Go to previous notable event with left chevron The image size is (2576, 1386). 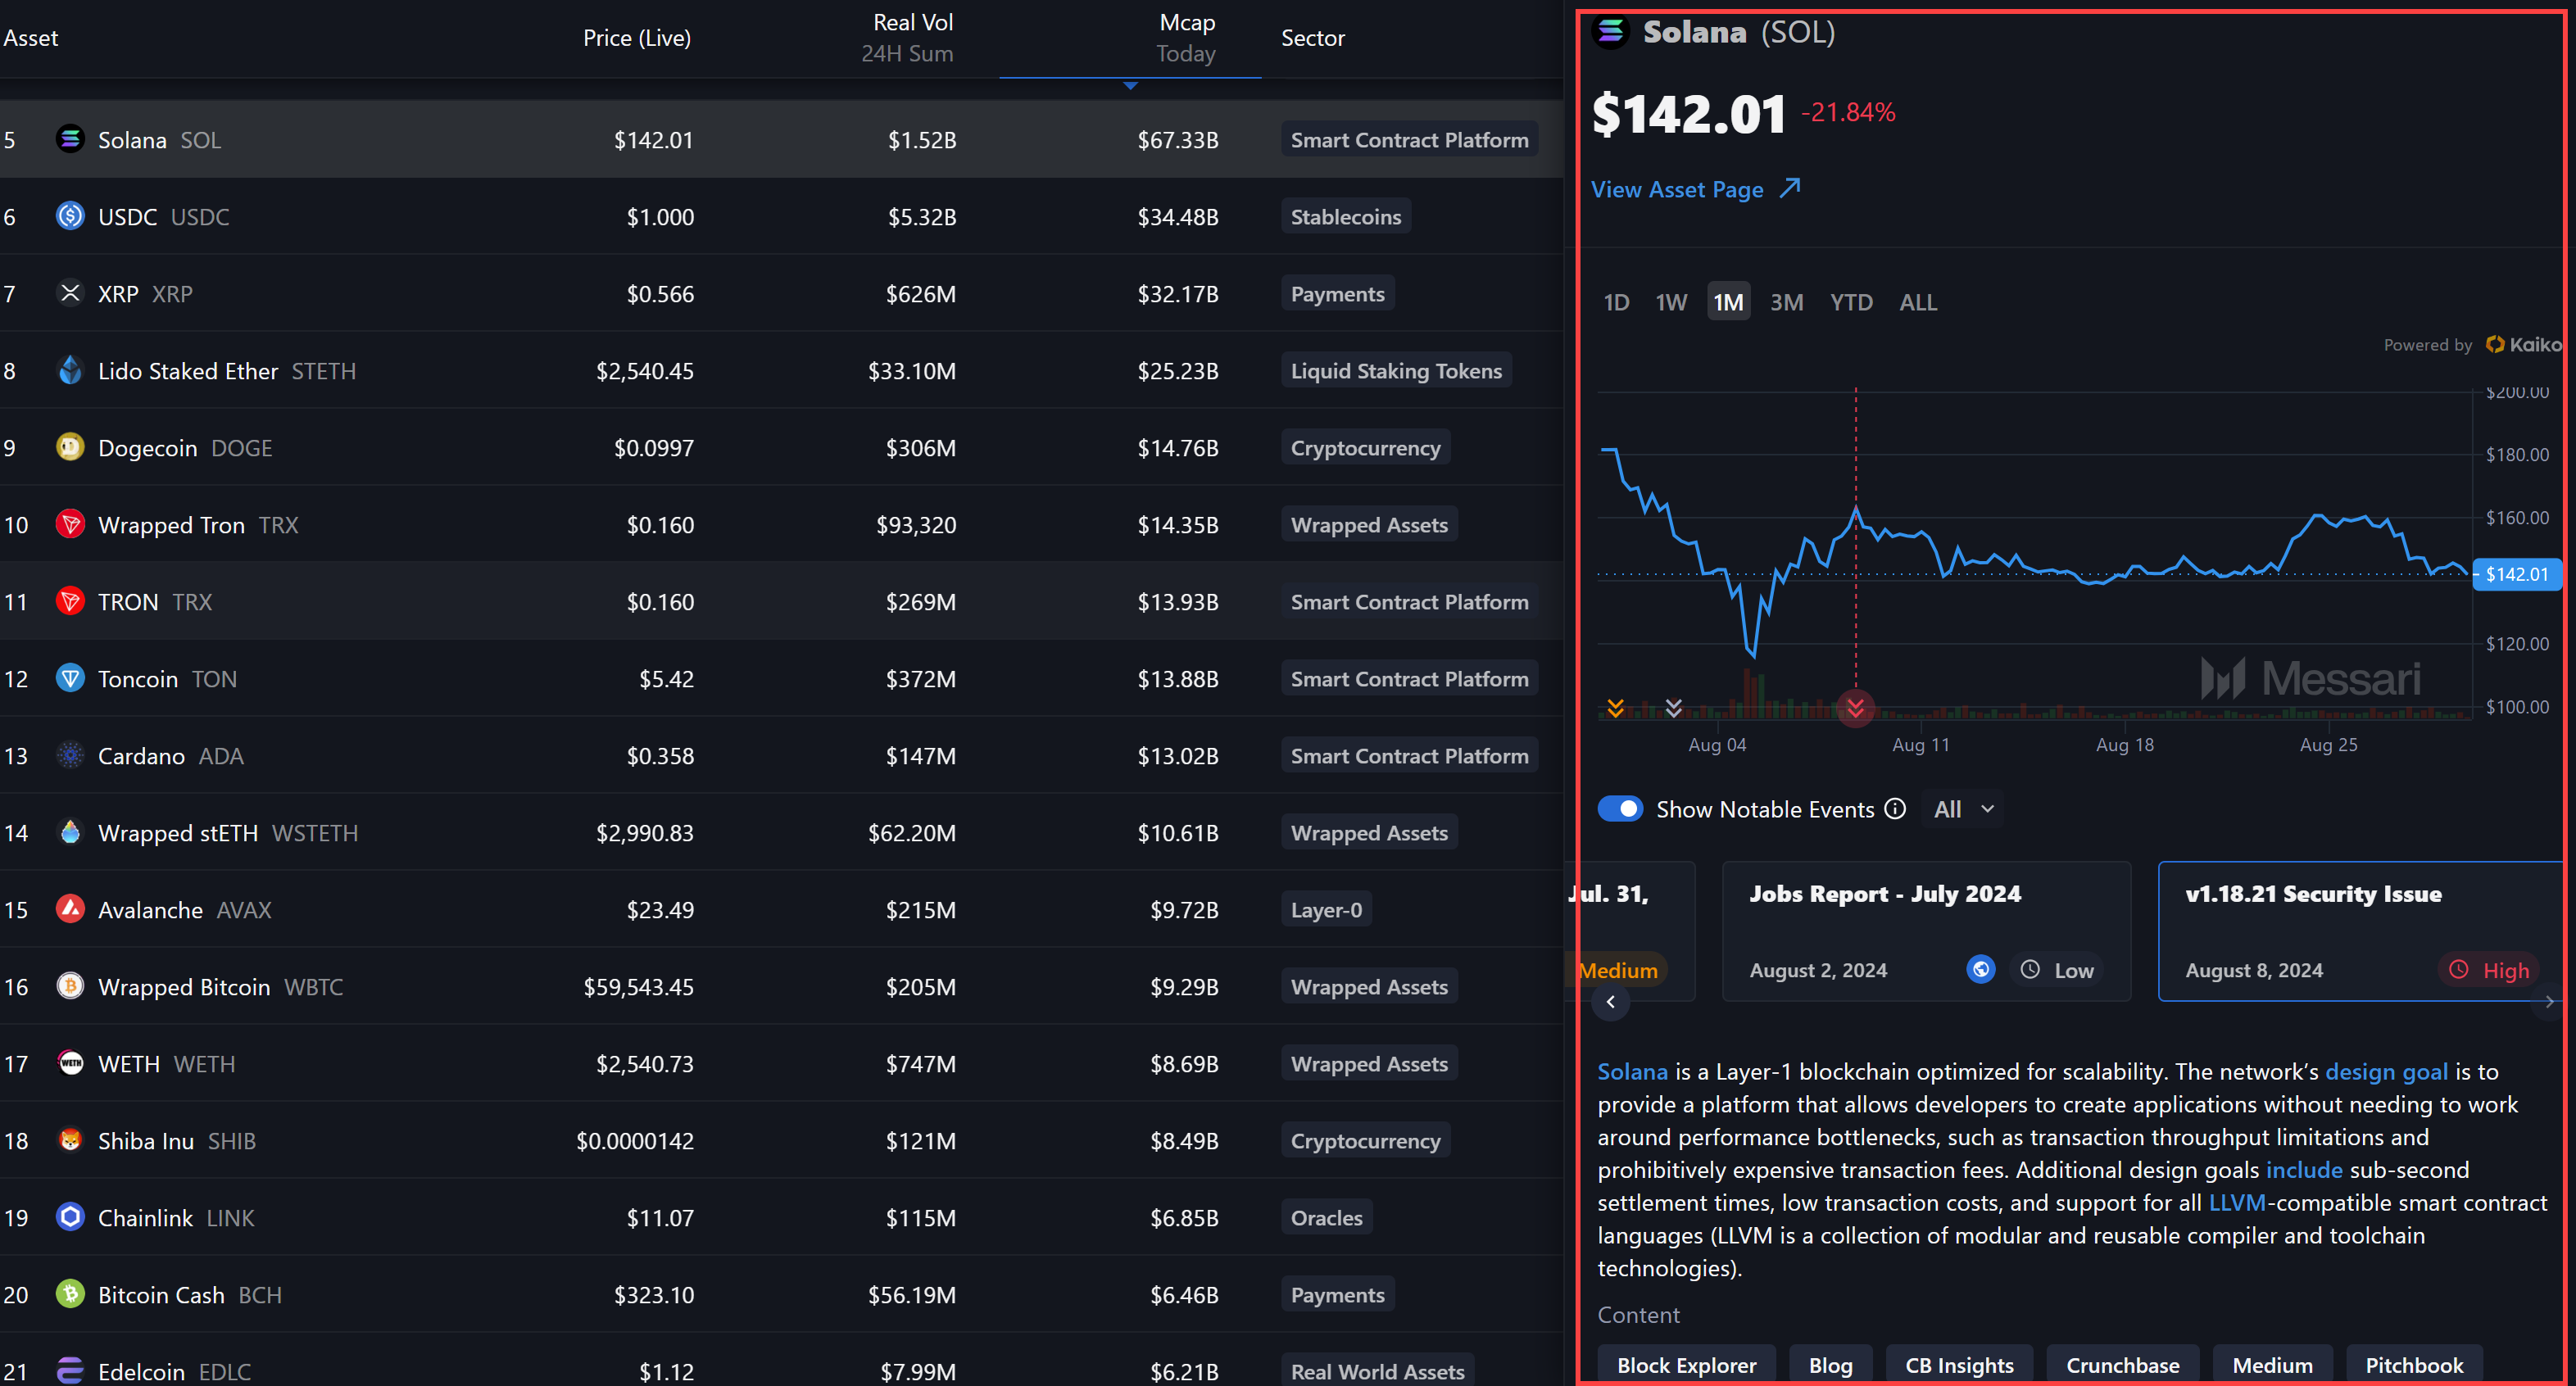[x=1610, y=1001]
